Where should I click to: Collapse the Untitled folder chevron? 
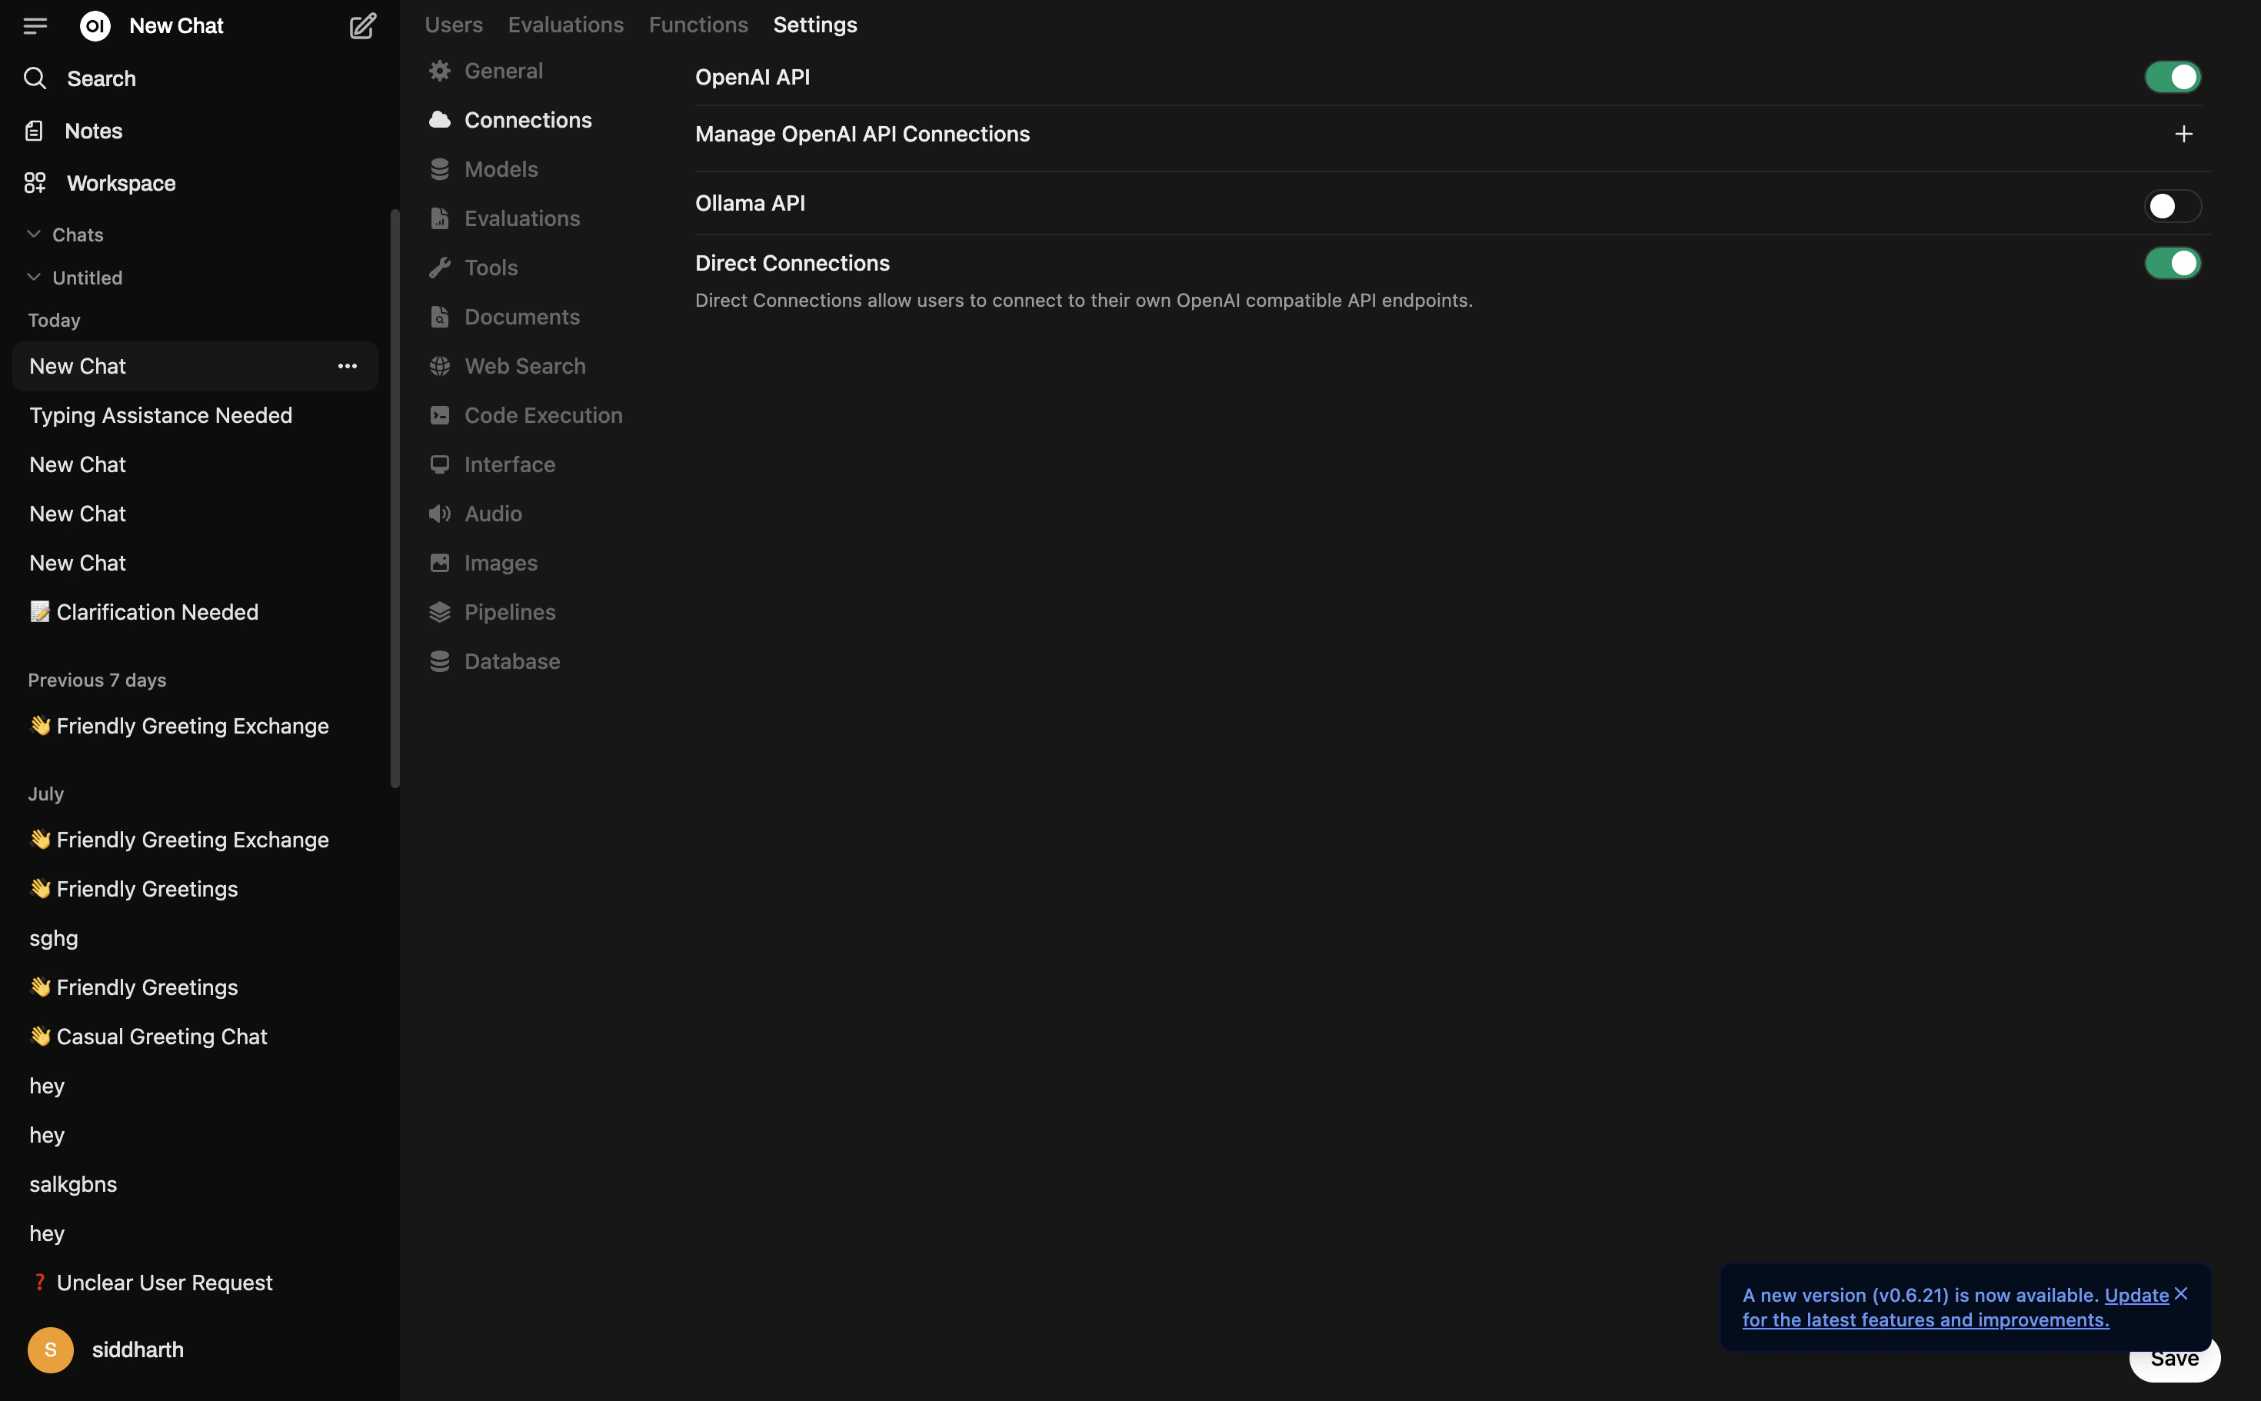pyautogui.click(x=35, y=277)
